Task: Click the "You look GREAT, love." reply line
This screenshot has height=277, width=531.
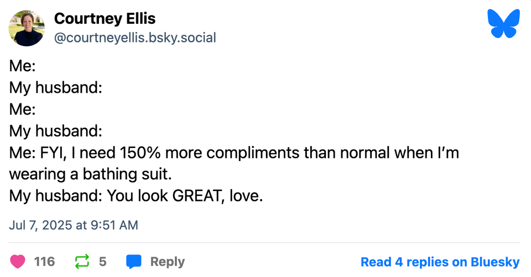Action: coord(136,195)
